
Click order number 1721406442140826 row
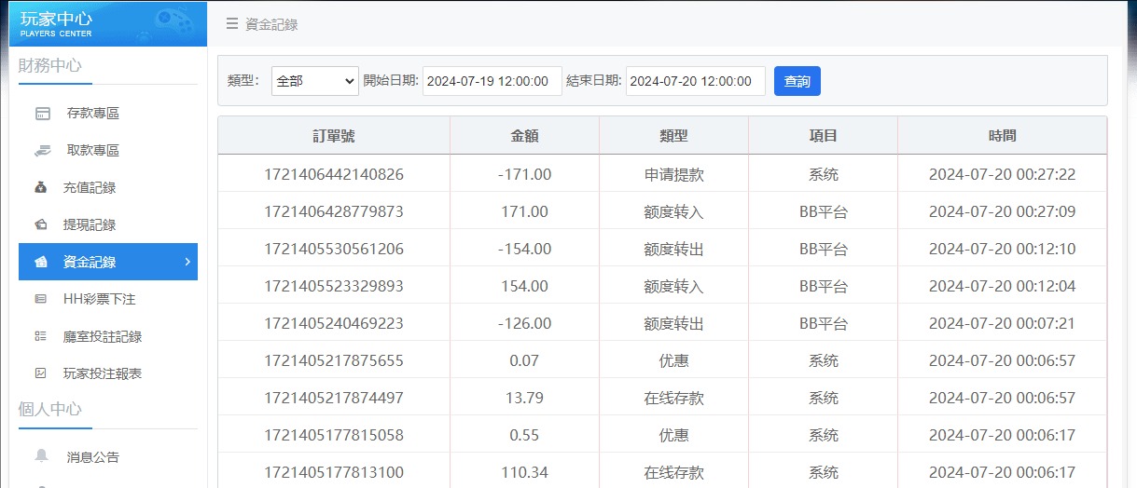tap(334, 174)
